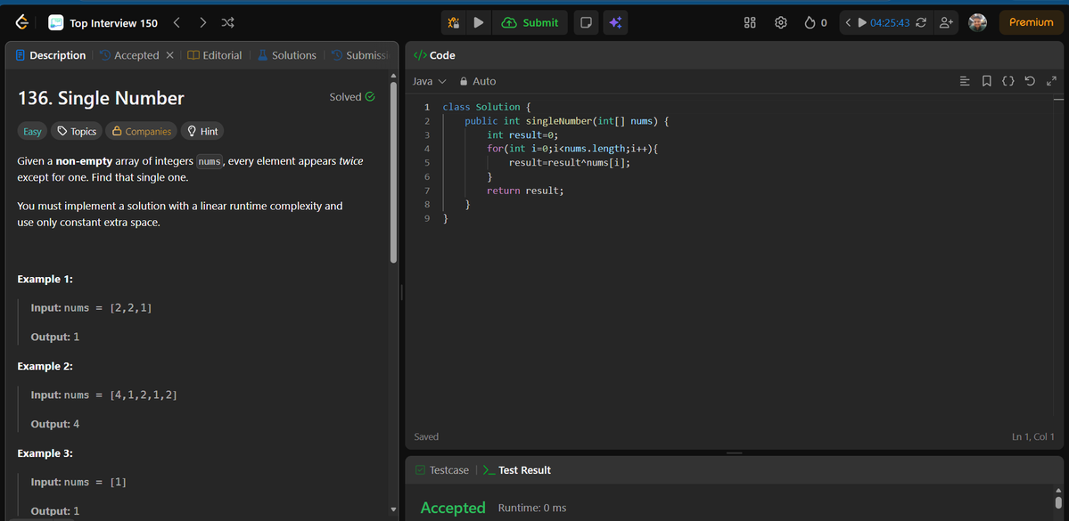Expand the editor to fullscreen

1051,81
